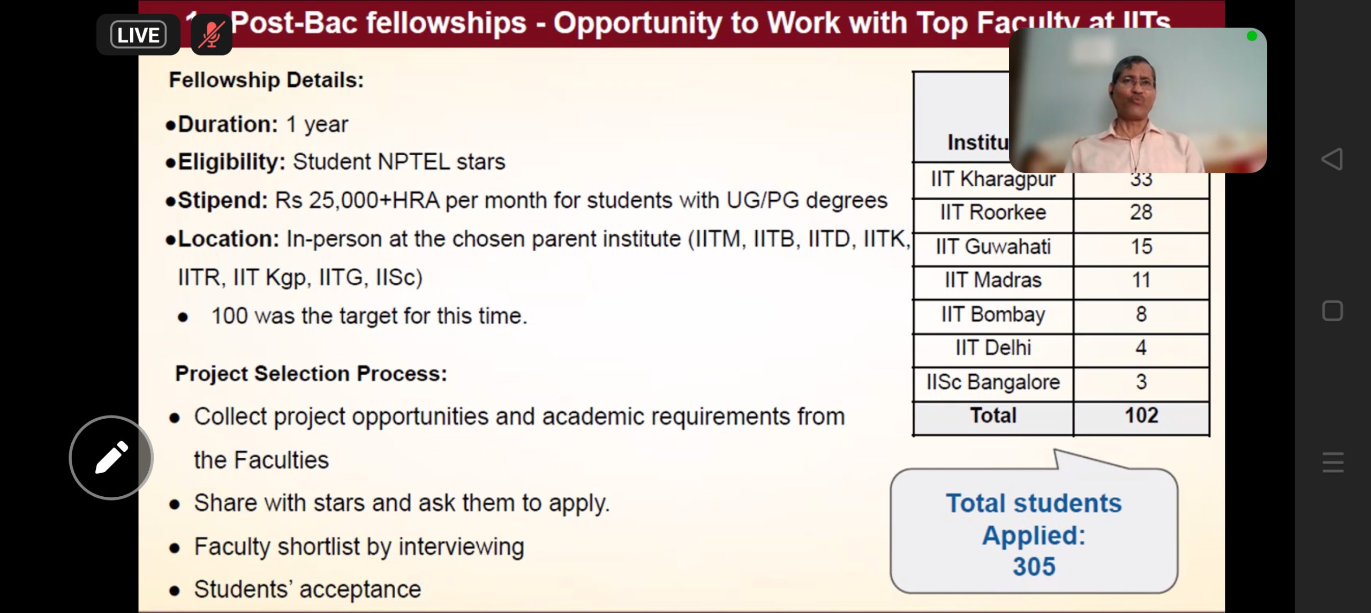
Task: Open Android recents three-line button
Action: click(x=1332, y=462)
